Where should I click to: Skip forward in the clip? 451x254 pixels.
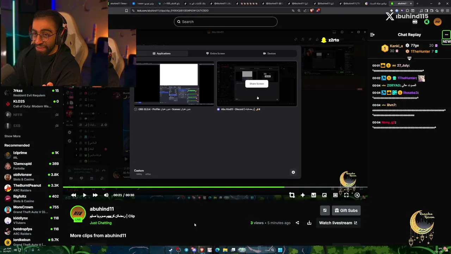(95, 195)
